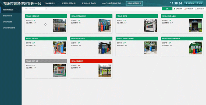206x105 pixels.
Task: Select the 全部 filter button
Action: [167, 9]
